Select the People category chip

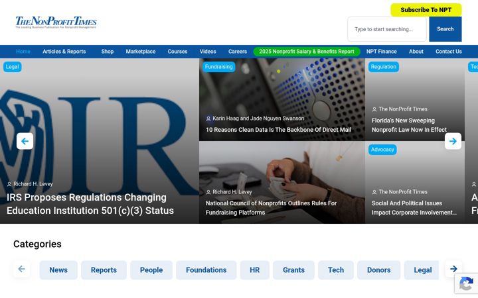pyautogui.click(x=151, y=270)
